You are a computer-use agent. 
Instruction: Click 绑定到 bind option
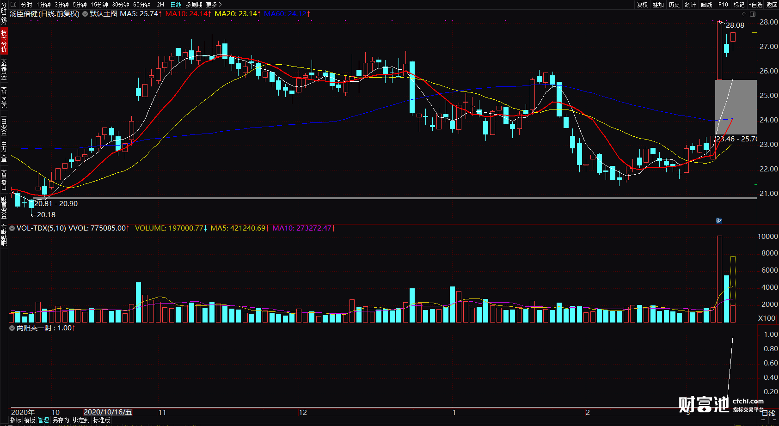pos(81,420)
